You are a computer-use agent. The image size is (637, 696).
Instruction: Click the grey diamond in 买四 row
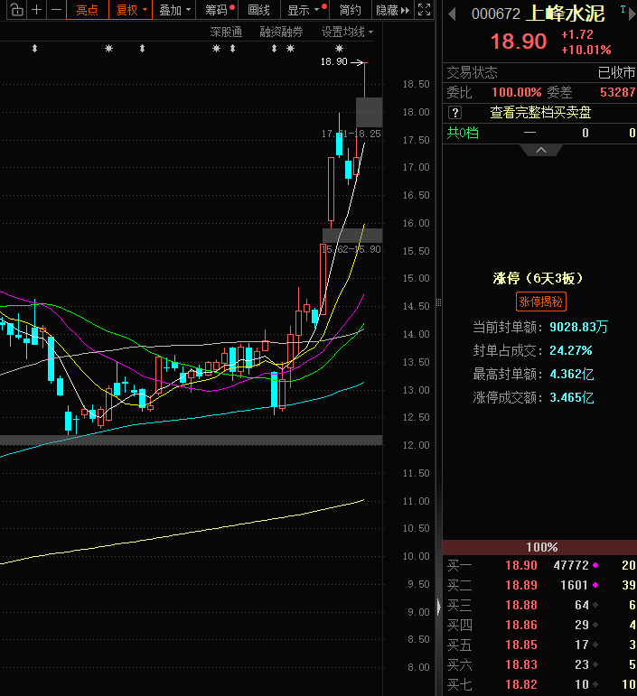pos(595,625)
